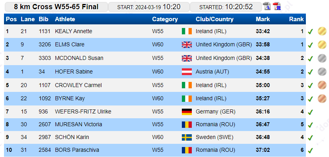Click the Swedish flag in SCHÖN Karin's row
Viewport: 329px width, 157px height.
[x=187, y=137]
